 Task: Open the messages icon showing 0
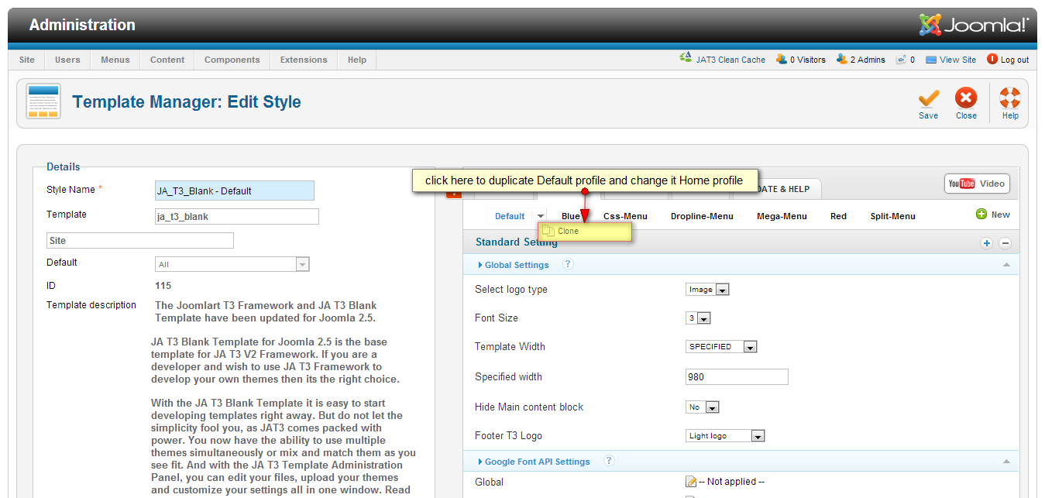click(x=905, y=60)
